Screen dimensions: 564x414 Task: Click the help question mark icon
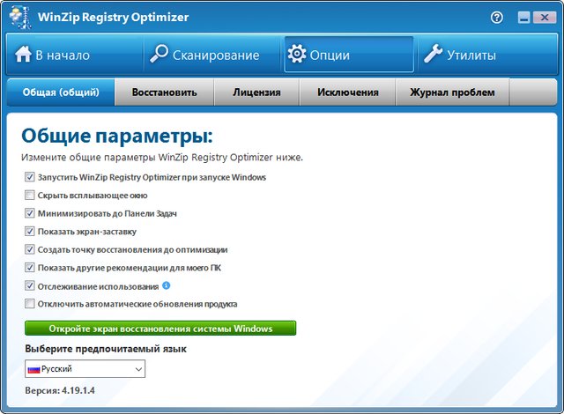click(497, 17)
